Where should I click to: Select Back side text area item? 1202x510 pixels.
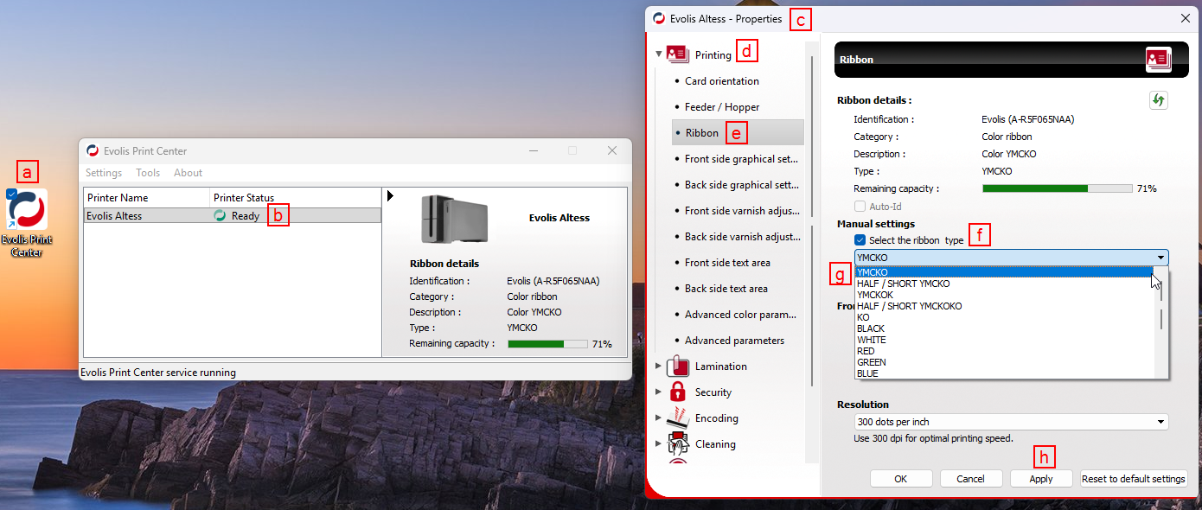tap(726, 288)
